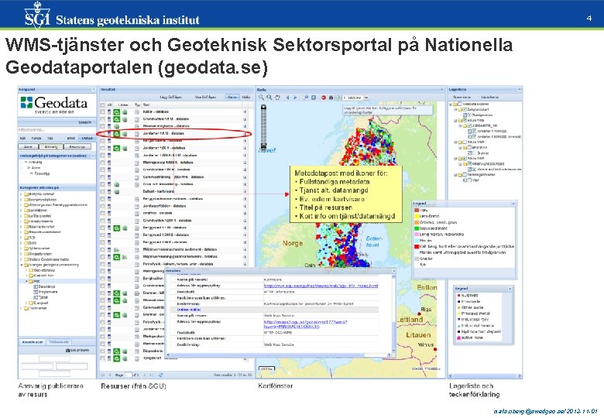The width and height of the screenshot is (604, 418).
Task: Click the full extent icon in map toolbar
Action: coord(314,98)
